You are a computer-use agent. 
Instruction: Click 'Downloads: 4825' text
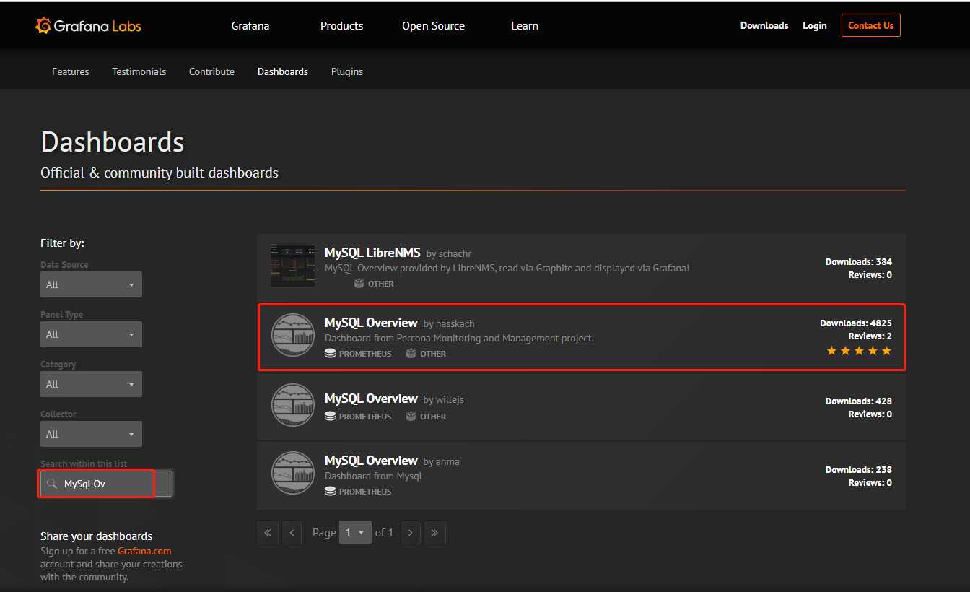pyautogui.click(x=856, y=323)
